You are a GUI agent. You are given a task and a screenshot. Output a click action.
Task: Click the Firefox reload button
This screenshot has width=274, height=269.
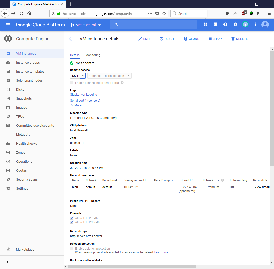click(x=21, y=14)
